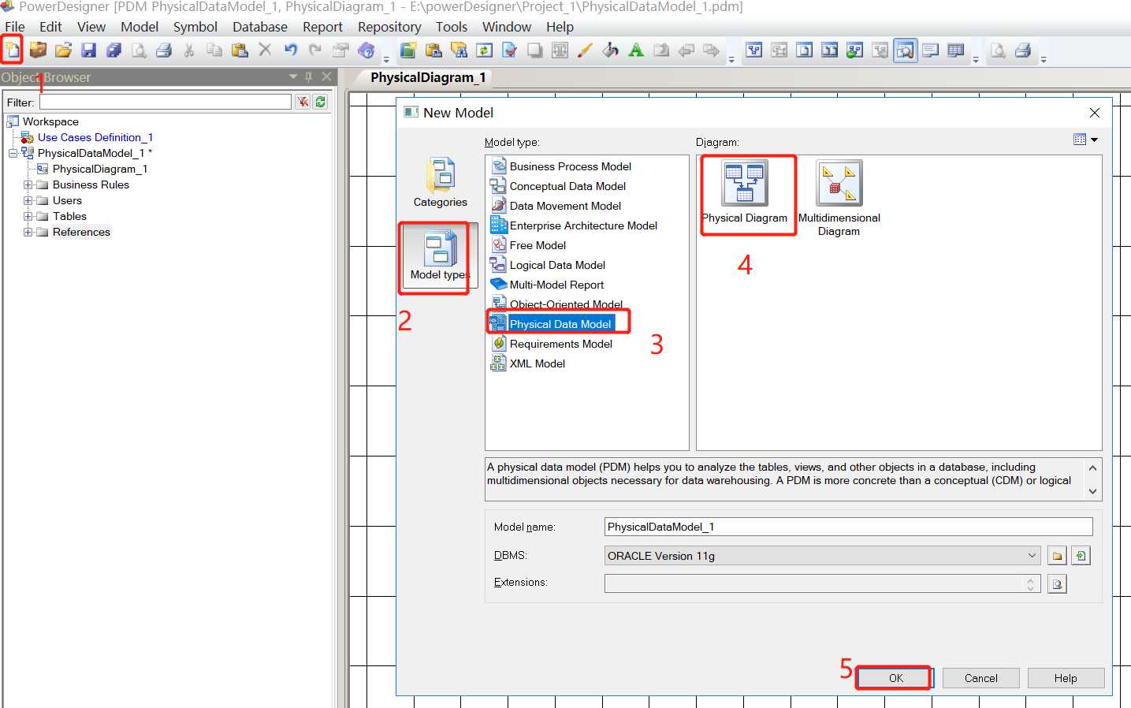Click the New Project box icon
Viewport: 1131px width, 708px height.
click(x=38, y=50)
